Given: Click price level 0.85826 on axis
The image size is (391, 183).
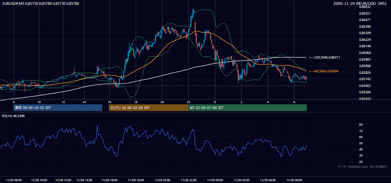Looking at the screenshot, I should 365,73.
